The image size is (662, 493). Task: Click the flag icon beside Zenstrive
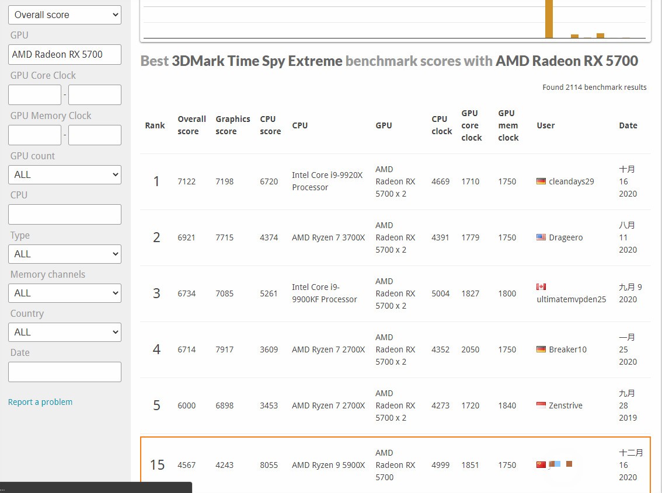click(x=541, y=405)
